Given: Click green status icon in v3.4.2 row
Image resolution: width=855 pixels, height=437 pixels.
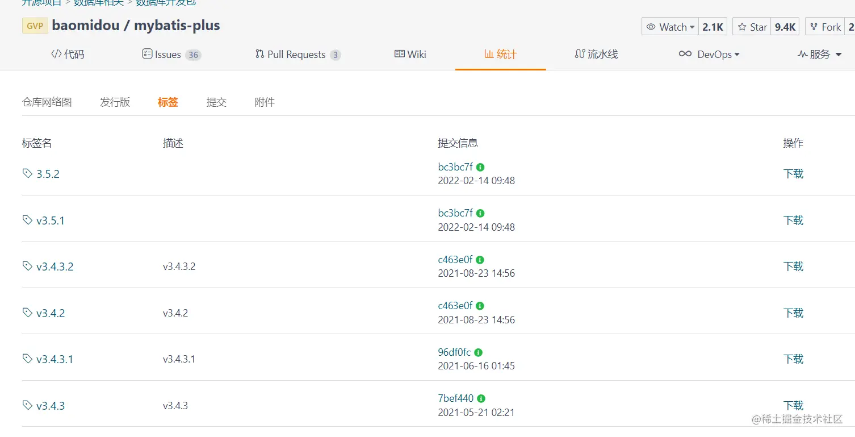Looking at the screenshot, I should click(480, 306).
